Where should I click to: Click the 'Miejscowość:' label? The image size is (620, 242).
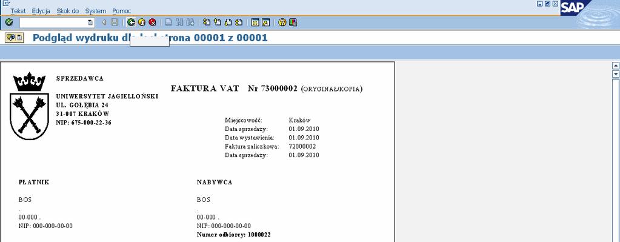pos(244,120)
